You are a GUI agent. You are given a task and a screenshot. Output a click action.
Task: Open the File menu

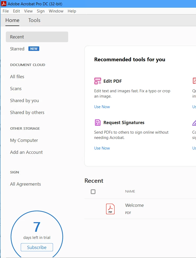coord(6,11)
